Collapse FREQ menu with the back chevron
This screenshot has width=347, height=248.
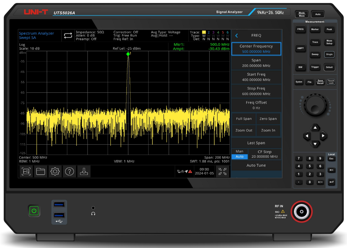tap(236, 36)
